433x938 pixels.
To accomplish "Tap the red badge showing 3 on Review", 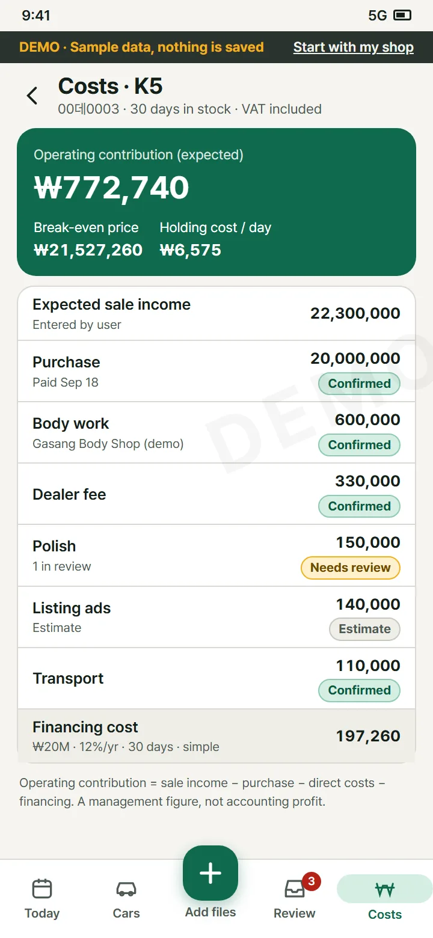I will (311, 881).
